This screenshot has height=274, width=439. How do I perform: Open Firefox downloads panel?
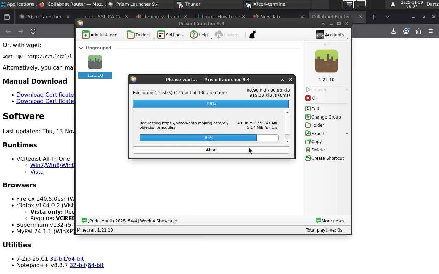(393, 31)
